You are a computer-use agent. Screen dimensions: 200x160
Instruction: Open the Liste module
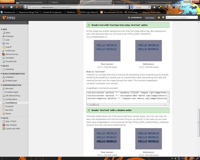click(x=6, y=40)
